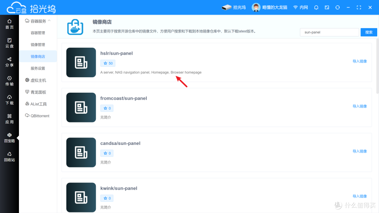This screenshot has height=213, width=379.
Task: Click the user avatar 略懂的大龙猫
Action: [x=270, y=7]
